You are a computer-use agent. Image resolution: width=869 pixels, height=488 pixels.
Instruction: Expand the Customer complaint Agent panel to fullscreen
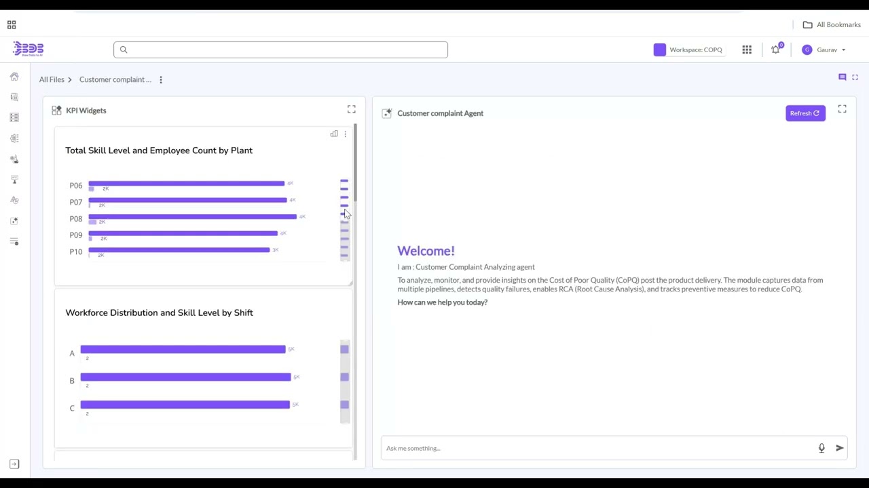click(842, 109)
